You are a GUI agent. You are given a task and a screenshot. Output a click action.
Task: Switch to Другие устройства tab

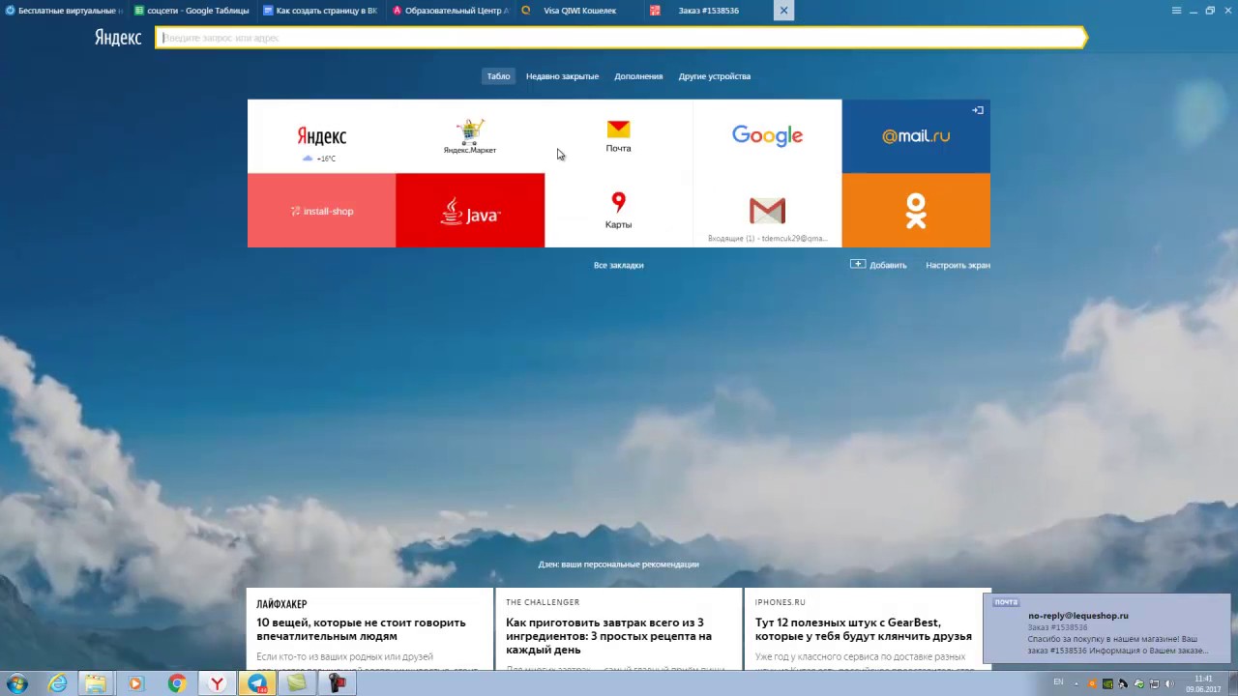[715, 76]
